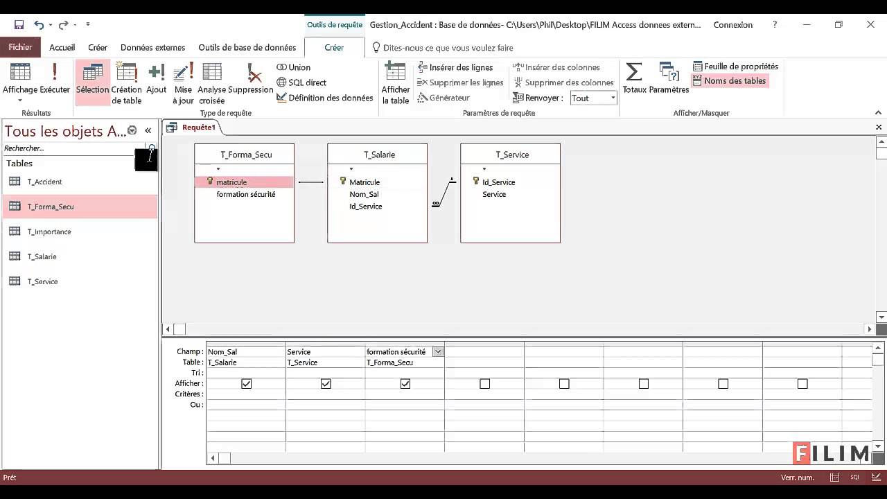Close the Requête1 query window
This screenshot has height=499, width=887.
point(879,128)
